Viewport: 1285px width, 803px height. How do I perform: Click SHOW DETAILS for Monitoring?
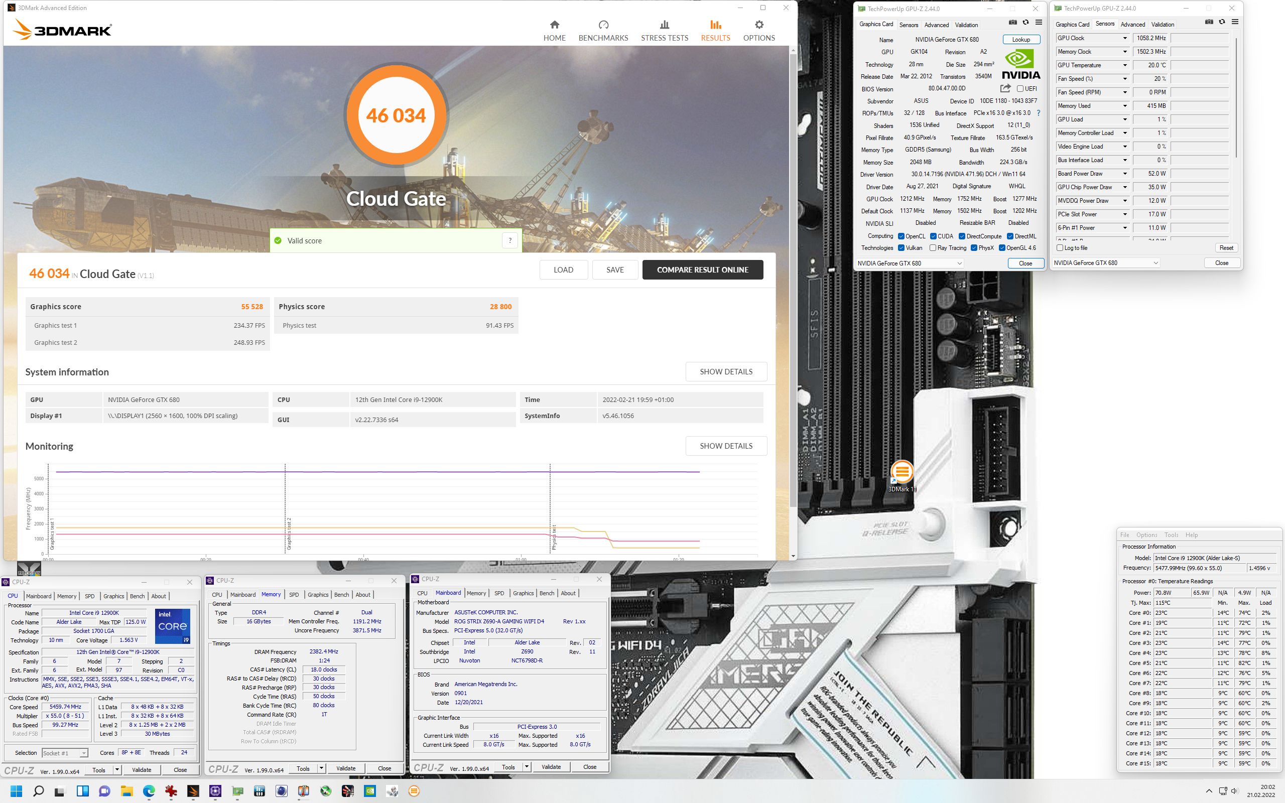click(726, 446)
